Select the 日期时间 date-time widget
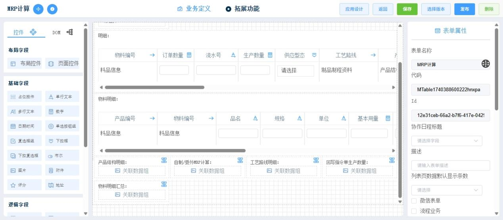Image resolution: width=503 pixels, height=220 pixels. 25,126
